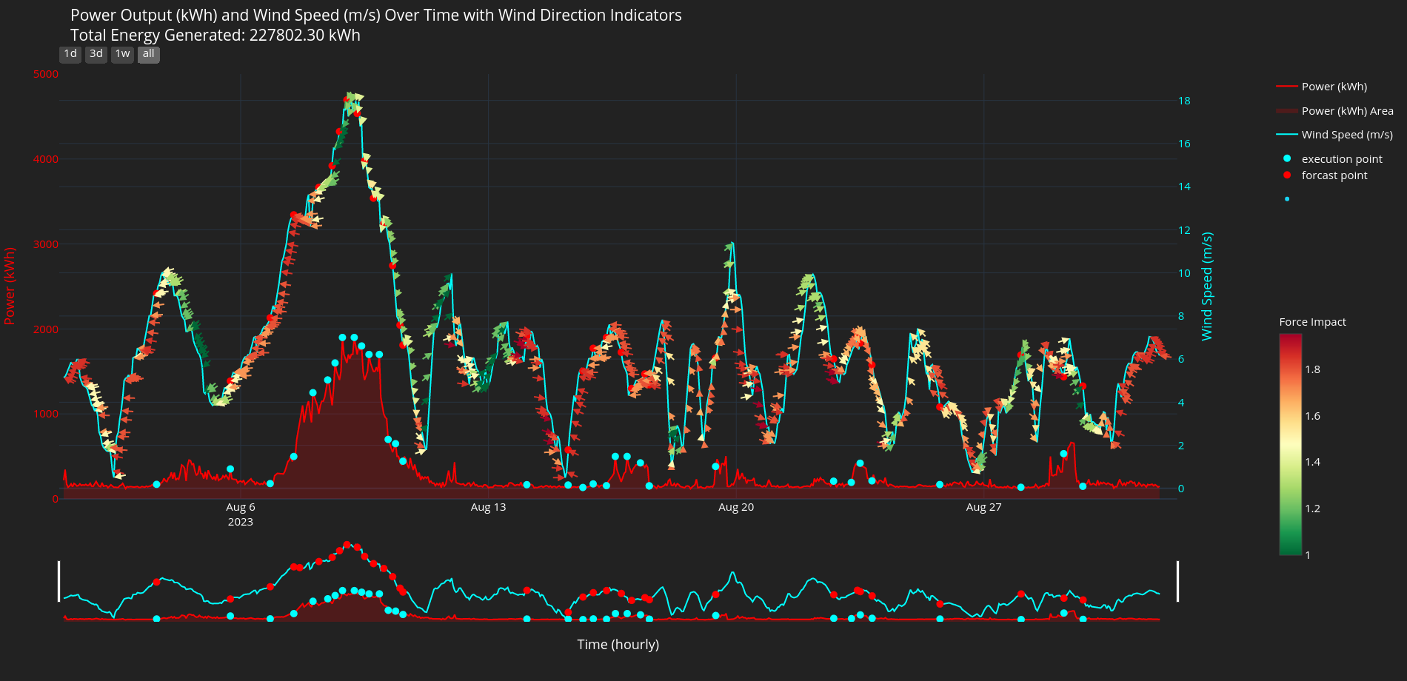Click the small unlabeled cyan legend dot
1407x681 pixels.
point(1287,199)
